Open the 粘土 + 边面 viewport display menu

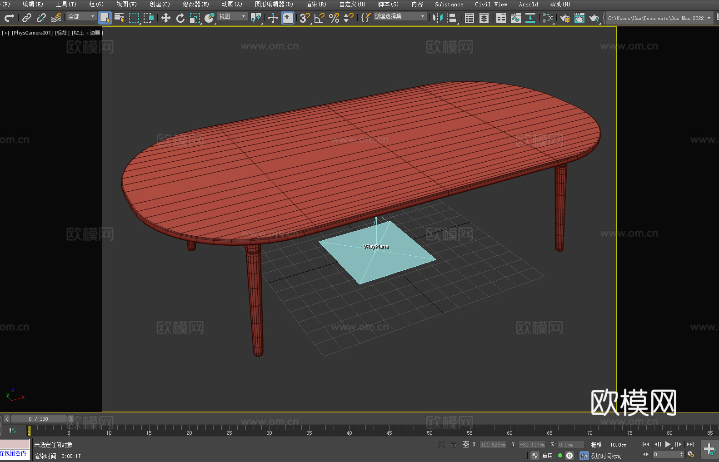87,33
